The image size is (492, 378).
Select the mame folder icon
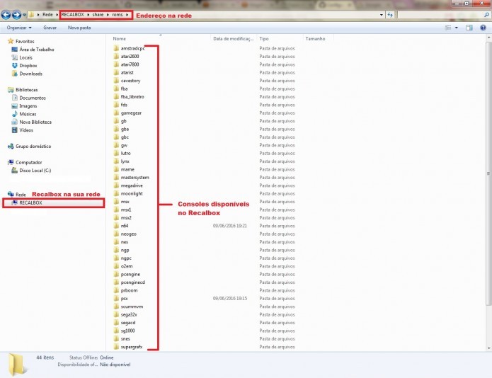coord(116,169)
